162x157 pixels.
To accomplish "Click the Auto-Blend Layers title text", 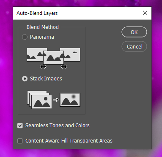I will (37, 13).
